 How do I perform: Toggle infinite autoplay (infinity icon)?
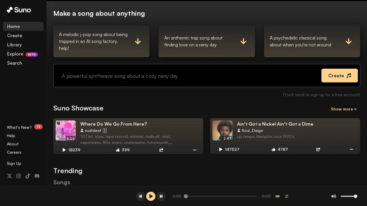(278, 196)
